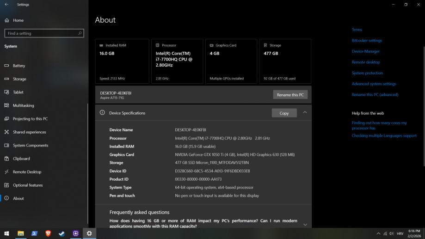Viewport: 425px width, 239px height.
Task: Open Checking multiple Languages support link
Action: pyautogui.click(x=384, y=135)
